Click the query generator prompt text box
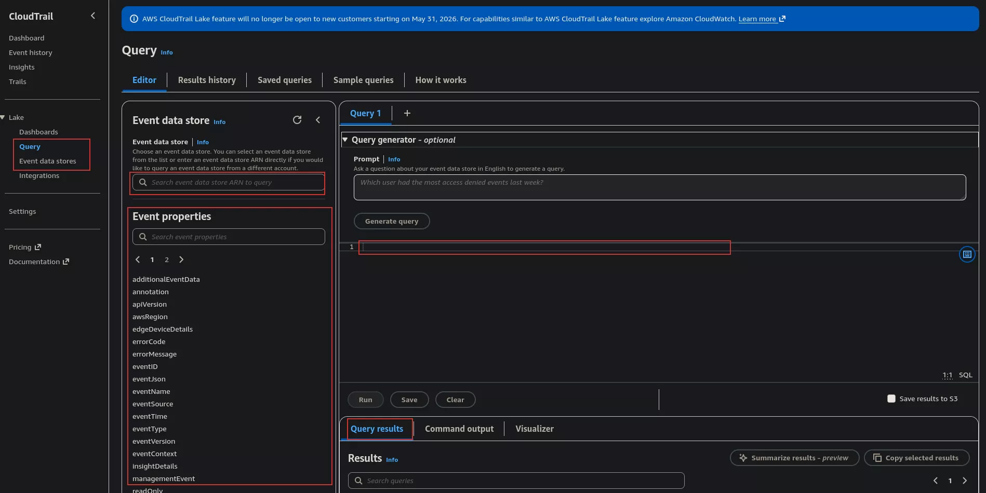This screenshot has height=493, width=986. (x=660, y=187)
